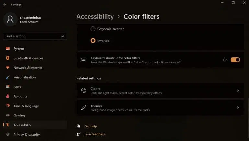Click the Give feedback link

pos(95,134)
